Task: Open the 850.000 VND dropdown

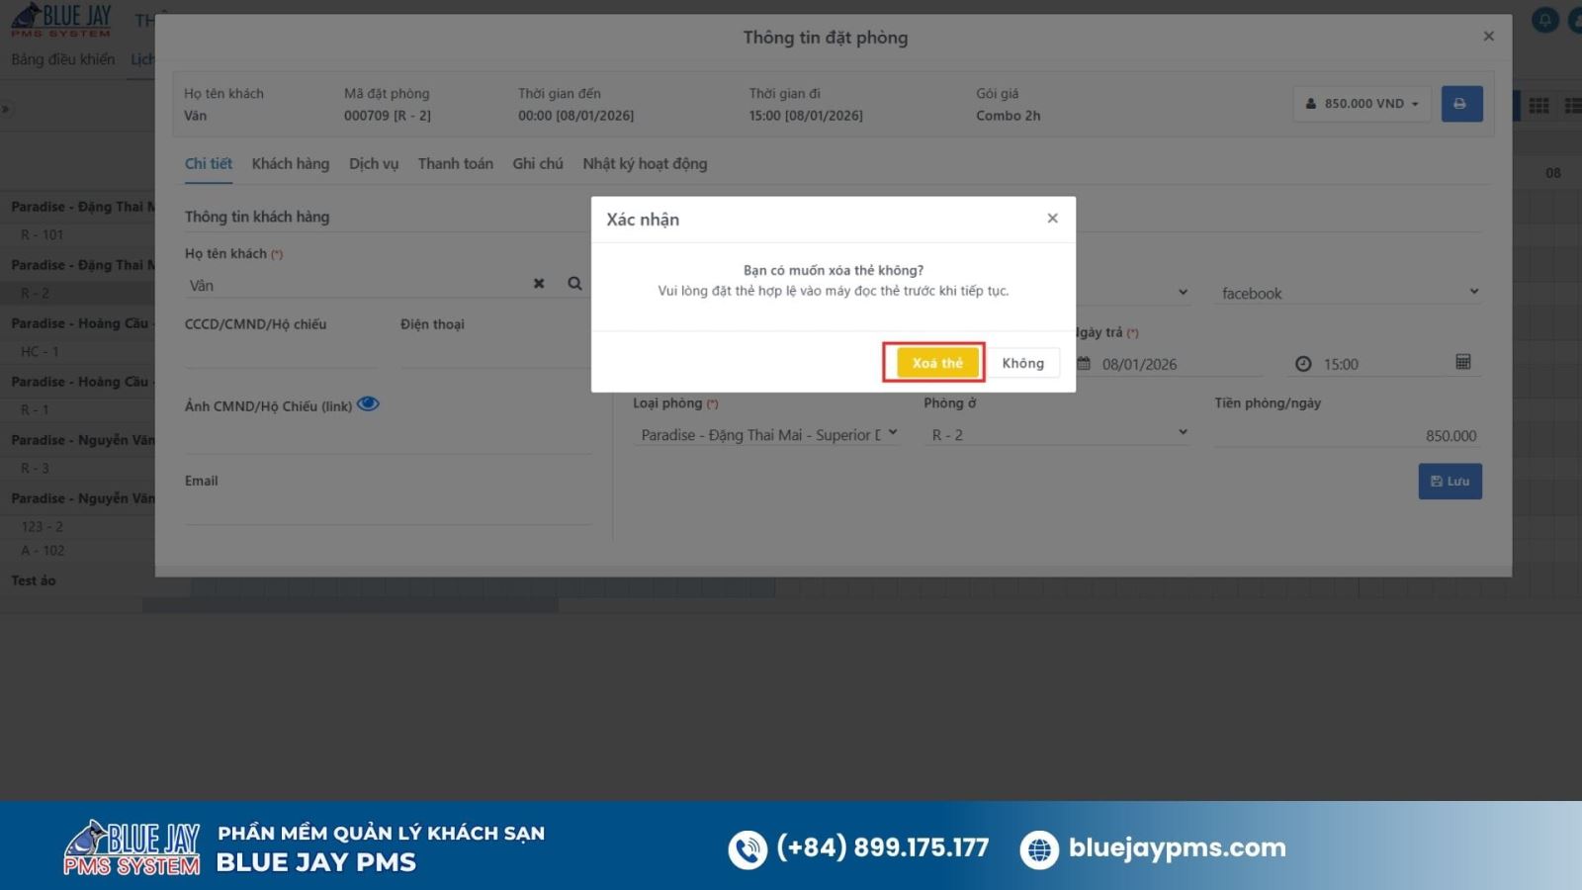Action: pos(1362,104)
